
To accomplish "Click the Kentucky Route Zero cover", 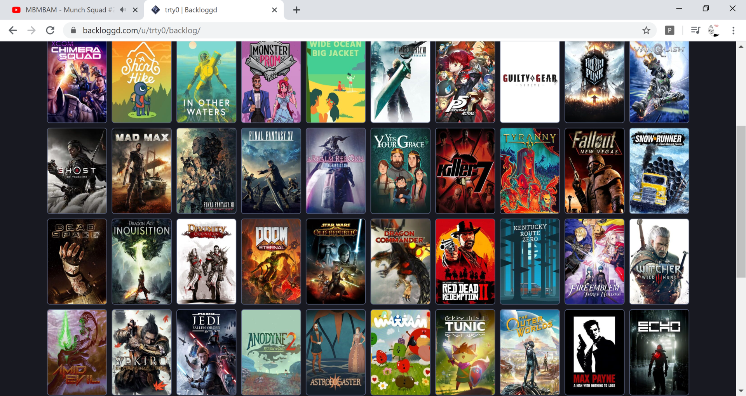I will [530, 261].
